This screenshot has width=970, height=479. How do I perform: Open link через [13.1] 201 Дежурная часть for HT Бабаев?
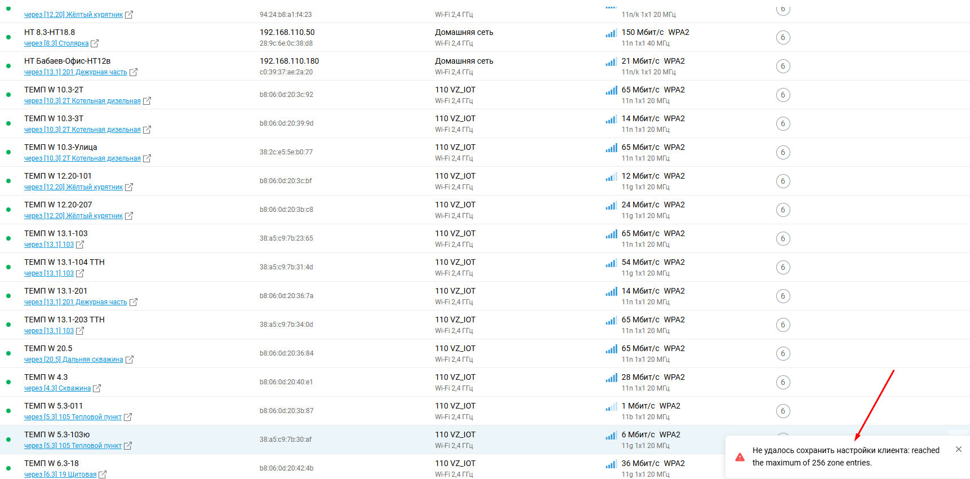[x=75, y=72]
